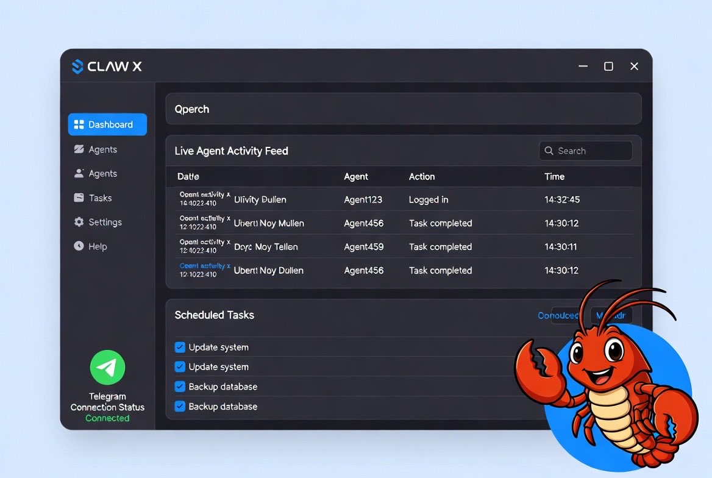Toggle the second Backup database checkbox

pyautogui.click(x=180, y=406)
